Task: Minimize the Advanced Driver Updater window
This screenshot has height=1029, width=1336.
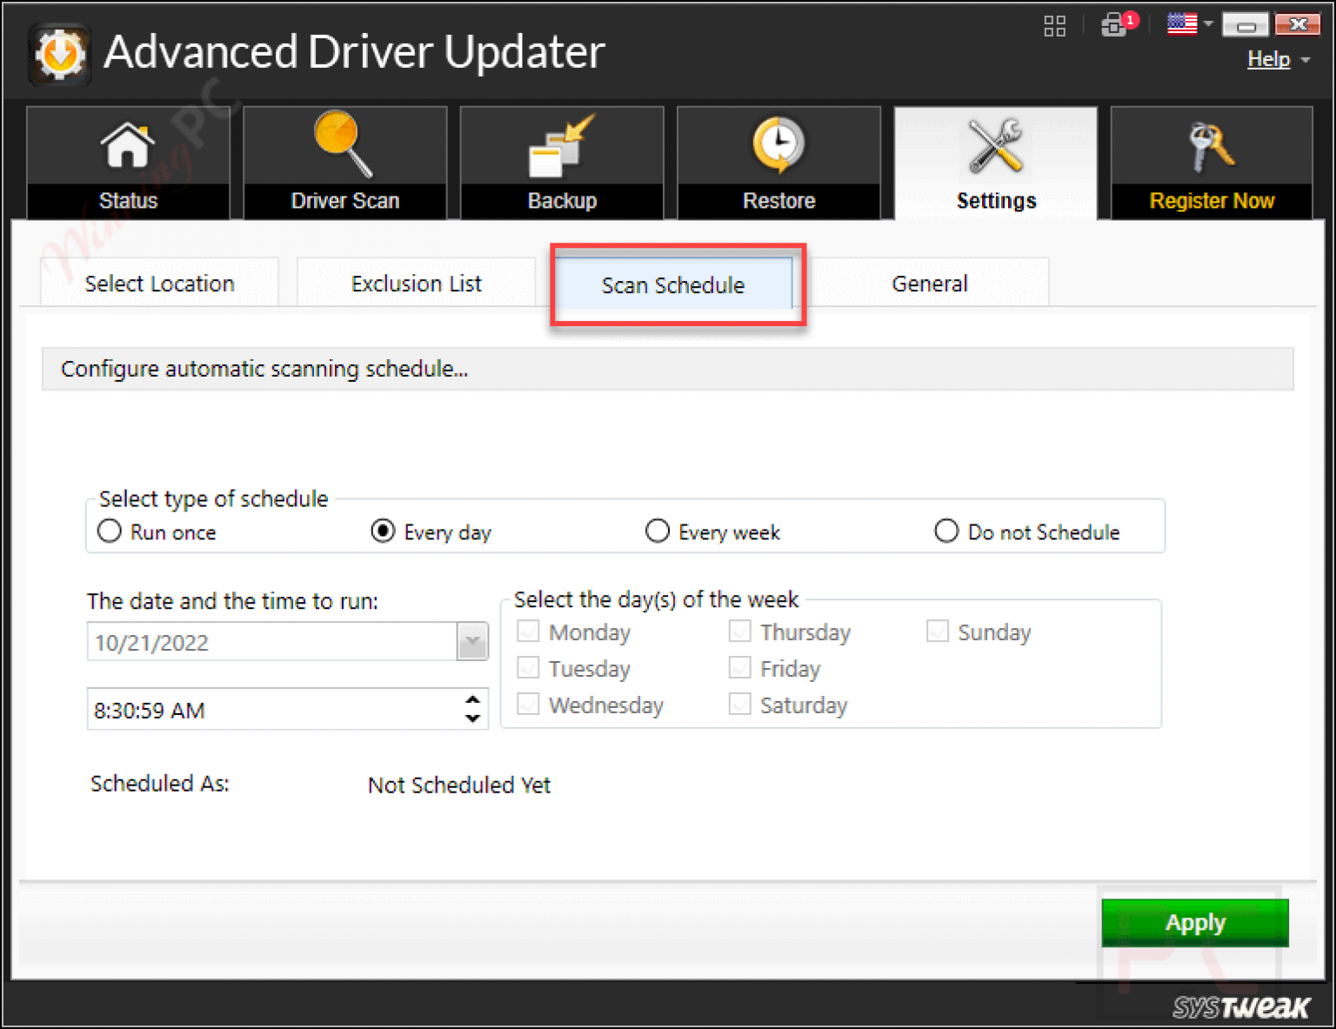Action: (x=1246, y=24)
